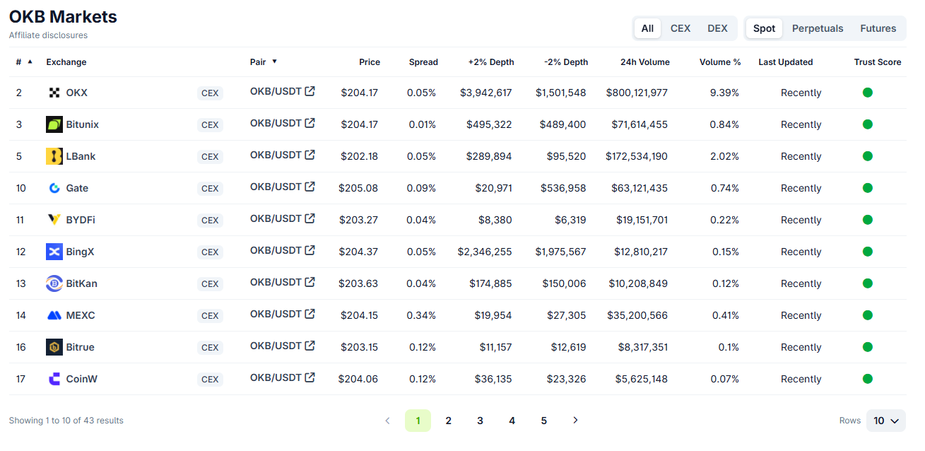The image size is (925, 451).
Task: Click the MEXC logo icon
Action: (x=54, y=315)
